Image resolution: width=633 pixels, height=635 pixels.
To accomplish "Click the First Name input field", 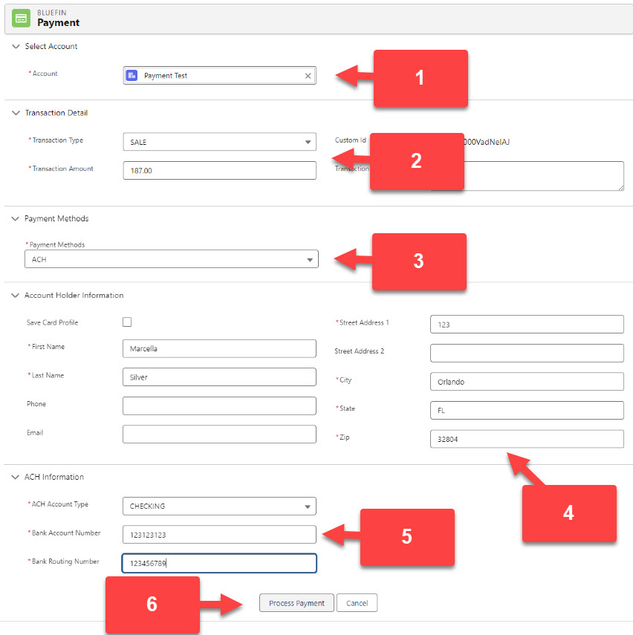I will click(219, 349).
